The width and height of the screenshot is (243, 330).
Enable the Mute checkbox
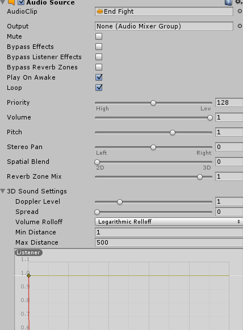click(x=99, y=36)
